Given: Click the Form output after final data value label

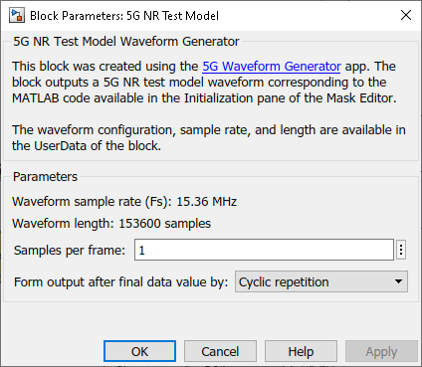Looking at the screenshot, I should click(x=120, y=282).
